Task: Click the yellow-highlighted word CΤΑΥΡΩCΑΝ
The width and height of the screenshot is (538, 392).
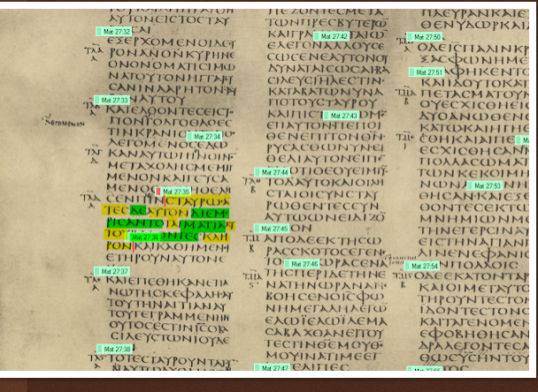Action: tap(197, 201)
